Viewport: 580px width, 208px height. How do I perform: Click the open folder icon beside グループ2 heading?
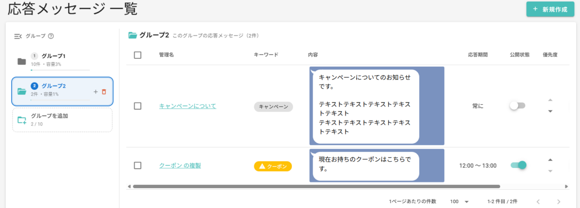(x=132, y=35)
